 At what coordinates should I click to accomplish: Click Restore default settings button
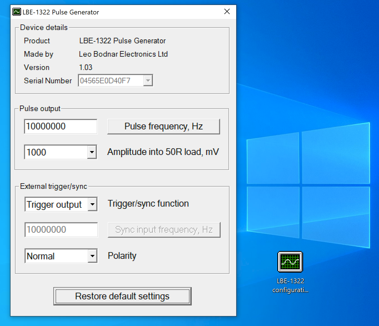[122, 296]
